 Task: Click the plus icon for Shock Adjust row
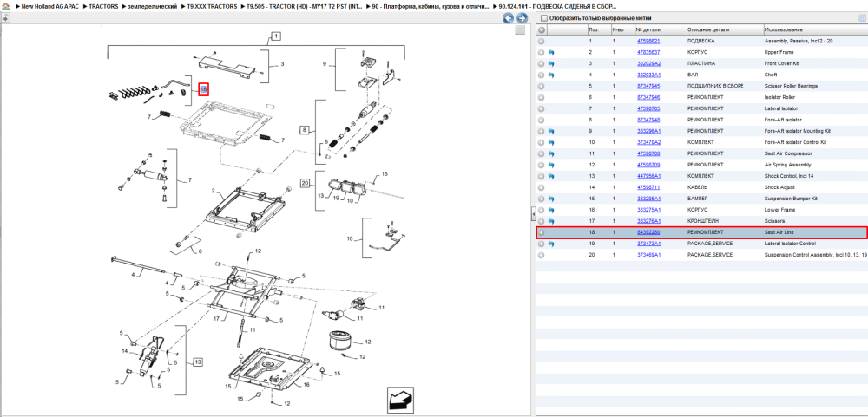[x=542, y=187]
